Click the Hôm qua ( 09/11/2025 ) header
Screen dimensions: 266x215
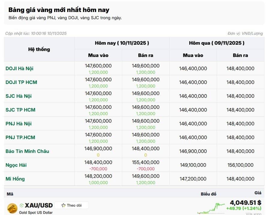(x=217, y=43)
